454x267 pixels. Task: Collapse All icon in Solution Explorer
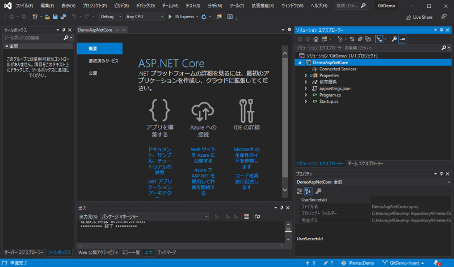360,39
